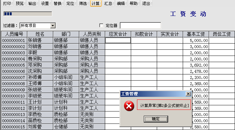
Task: Select the 人员编号 column header
Action: point(14,34)
